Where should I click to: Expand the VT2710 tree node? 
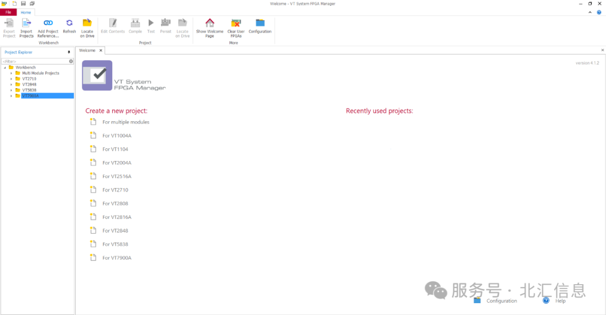(11, 79)
